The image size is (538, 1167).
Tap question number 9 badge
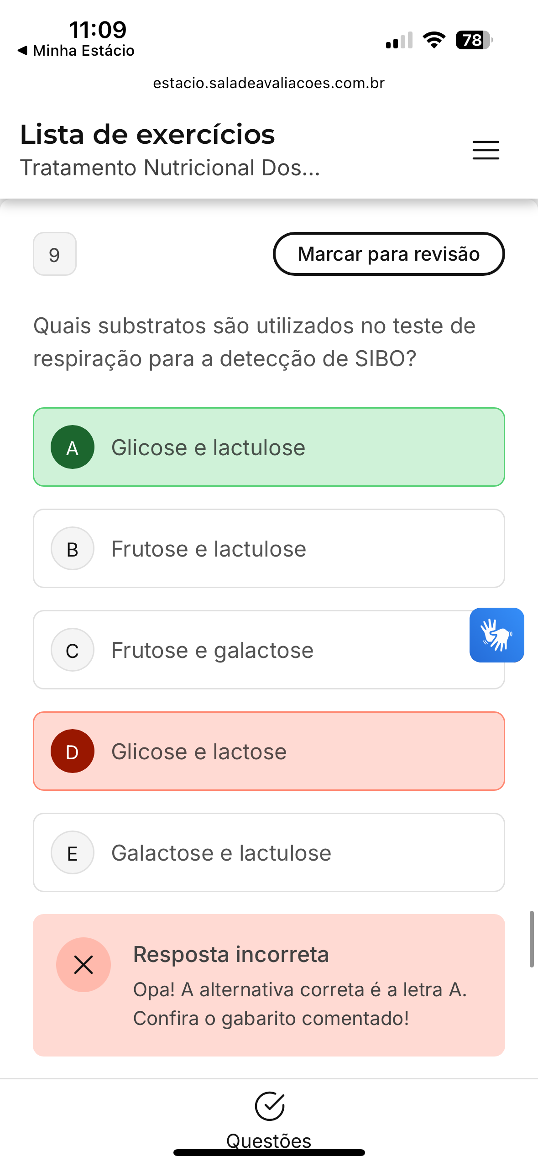(x=55, y=254)
